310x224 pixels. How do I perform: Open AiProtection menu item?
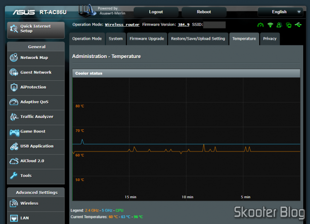point(36,87)
